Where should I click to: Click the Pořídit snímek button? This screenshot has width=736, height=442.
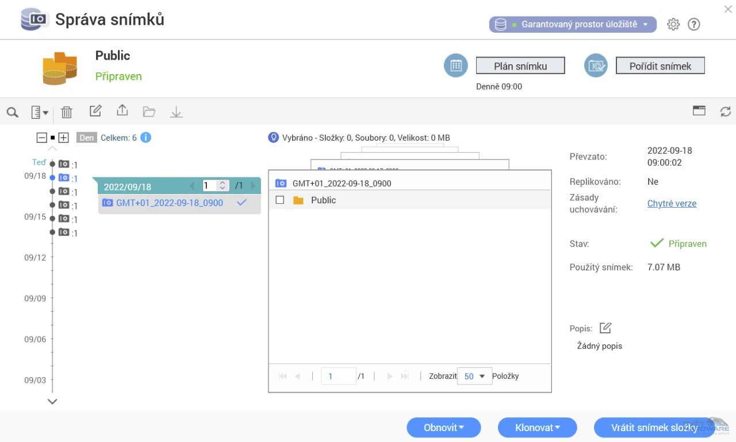660,66
